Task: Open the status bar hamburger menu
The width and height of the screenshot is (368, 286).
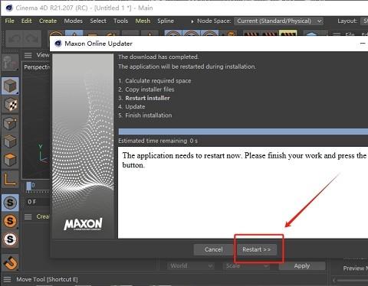Action: click(7, 279)
